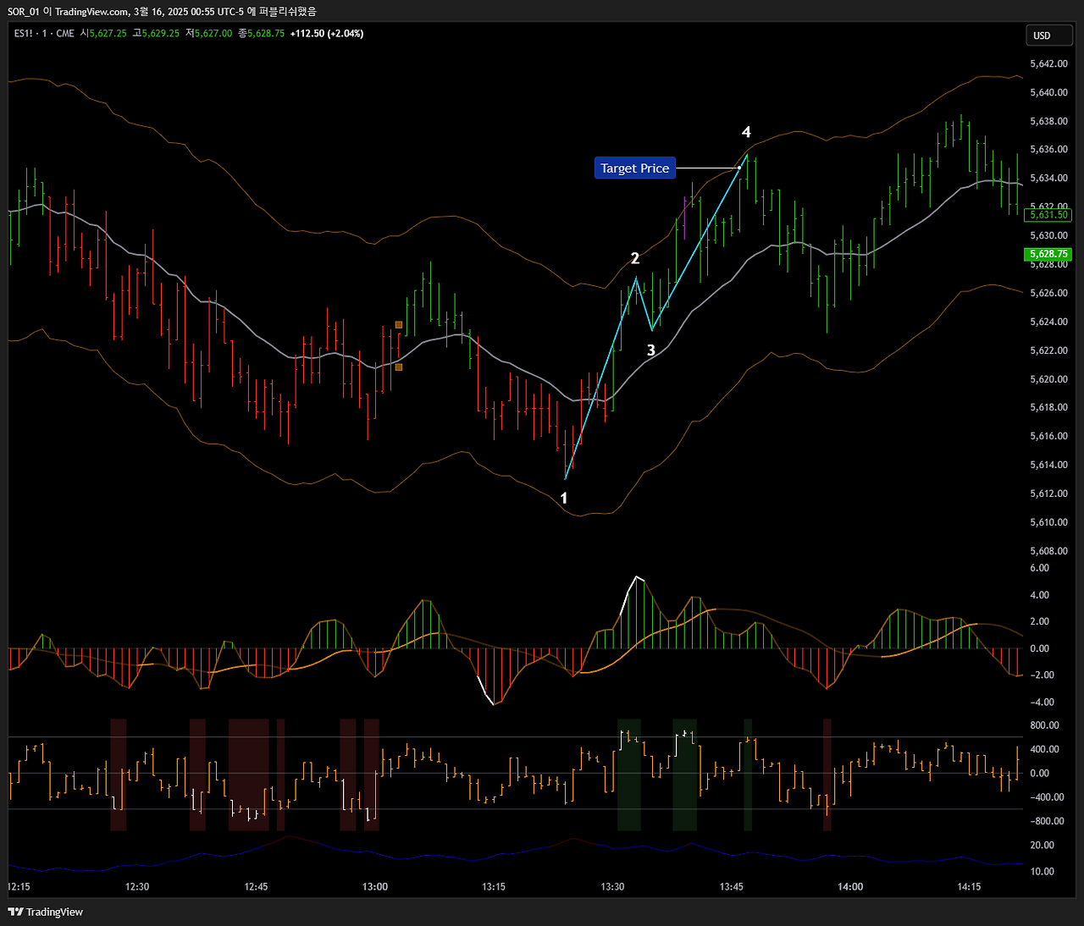Click the 5,640.00 price axis label

click(1048, 93)
